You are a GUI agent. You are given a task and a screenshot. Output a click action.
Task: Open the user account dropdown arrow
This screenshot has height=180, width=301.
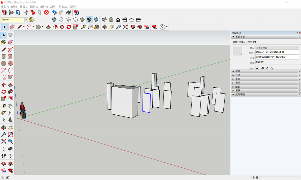[x=167, y=27]
